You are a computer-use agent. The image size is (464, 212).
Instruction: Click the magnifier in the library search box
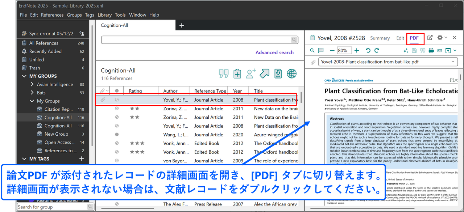pos(294,40)
